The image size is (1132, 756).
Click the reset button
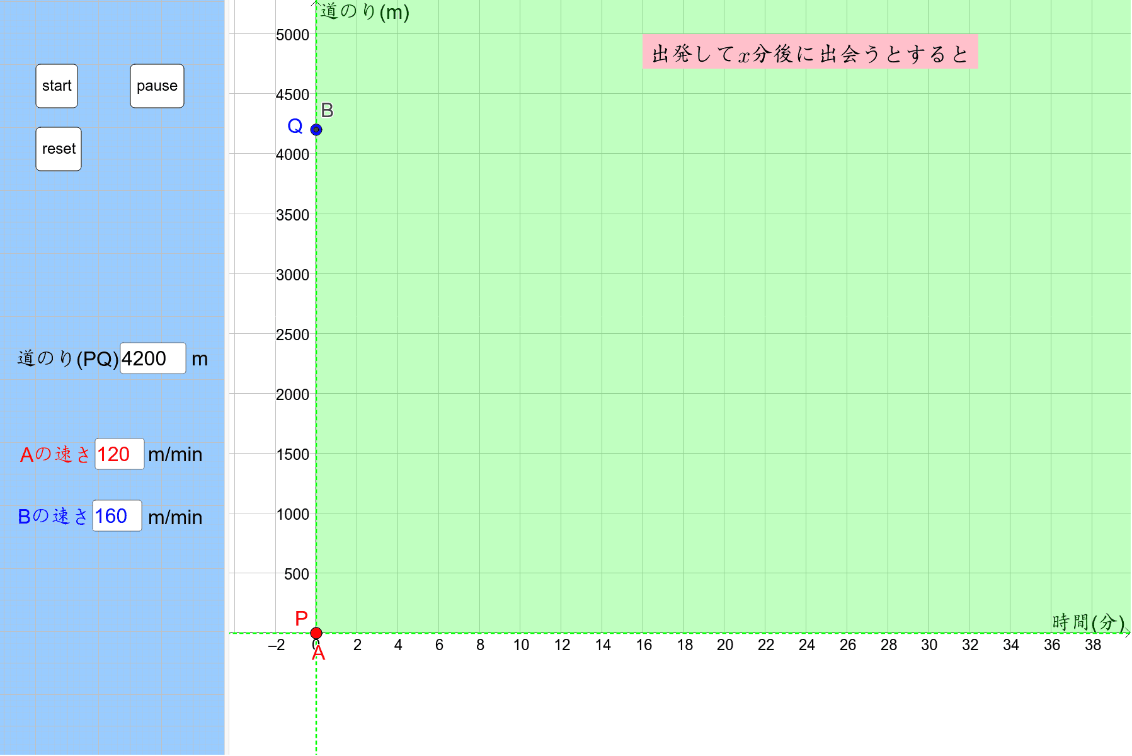coord(59,149)
